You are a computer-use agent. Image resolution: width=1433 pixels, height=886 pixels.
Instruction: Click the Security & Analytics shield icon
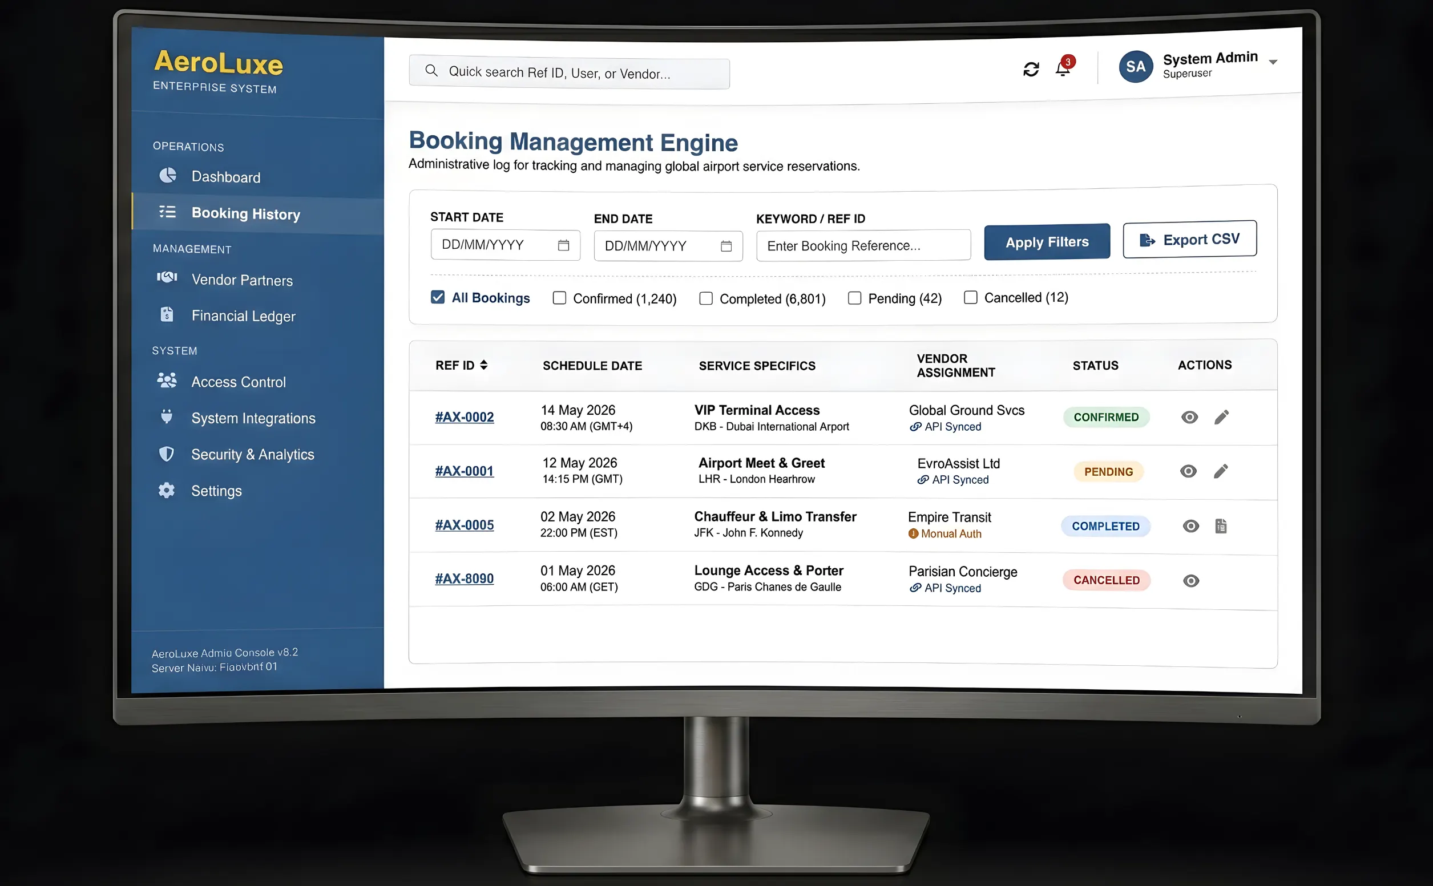point(167,454)
